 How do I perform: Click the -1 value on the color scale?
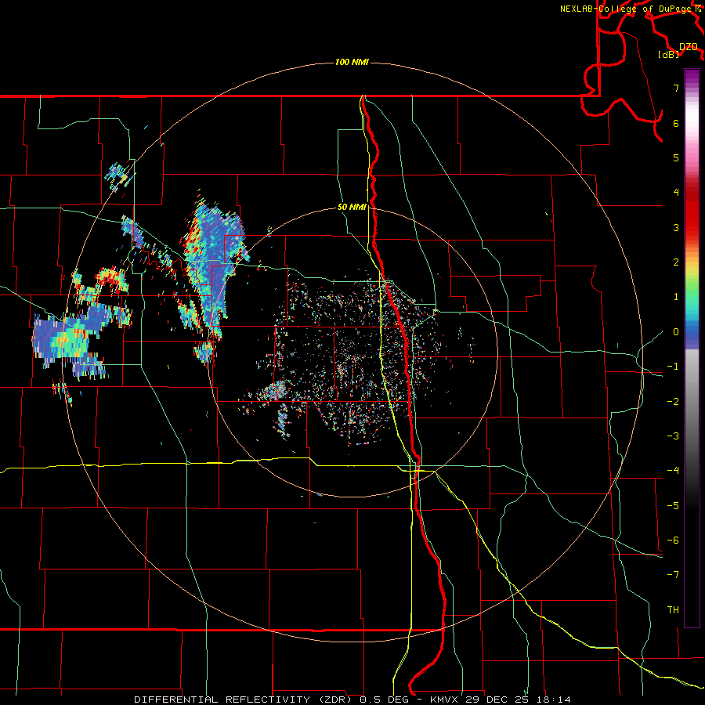click(x=673, y=367)
